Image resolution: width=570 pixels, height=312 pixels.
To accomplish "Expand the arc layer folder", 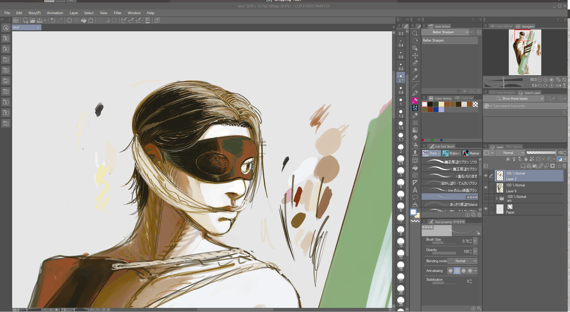I will [x=497, y=198].
